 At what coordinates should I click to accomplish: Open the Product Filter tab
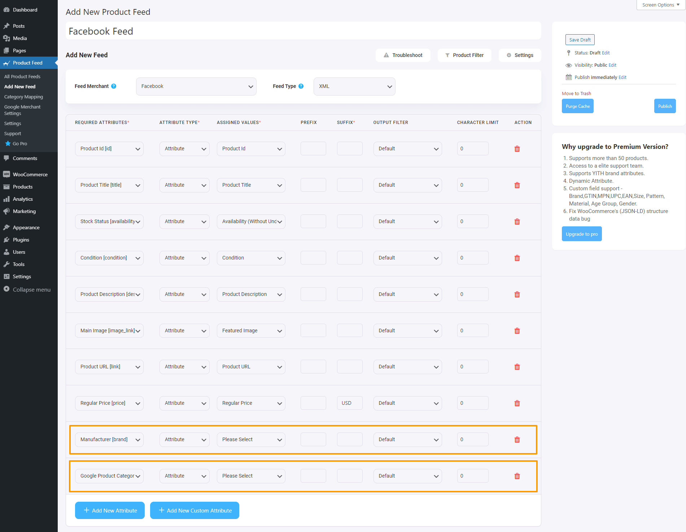click(x=464, y=55)
